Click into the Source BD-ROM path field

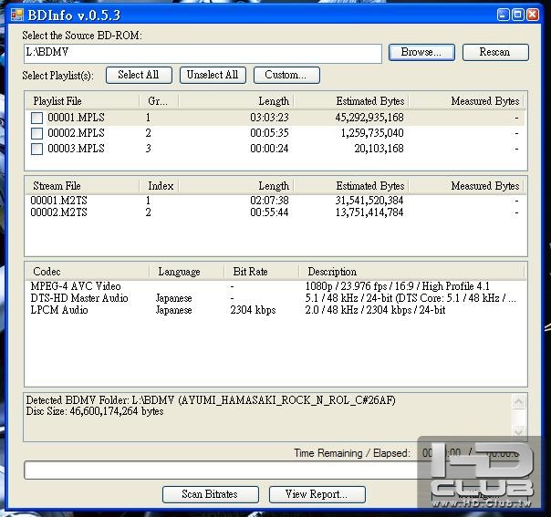203,54
